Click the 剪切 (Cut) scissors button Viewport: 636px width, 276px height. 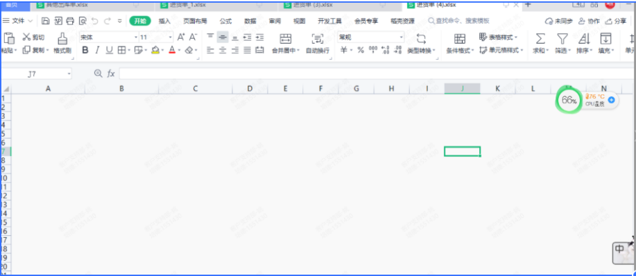coord(33,37)
